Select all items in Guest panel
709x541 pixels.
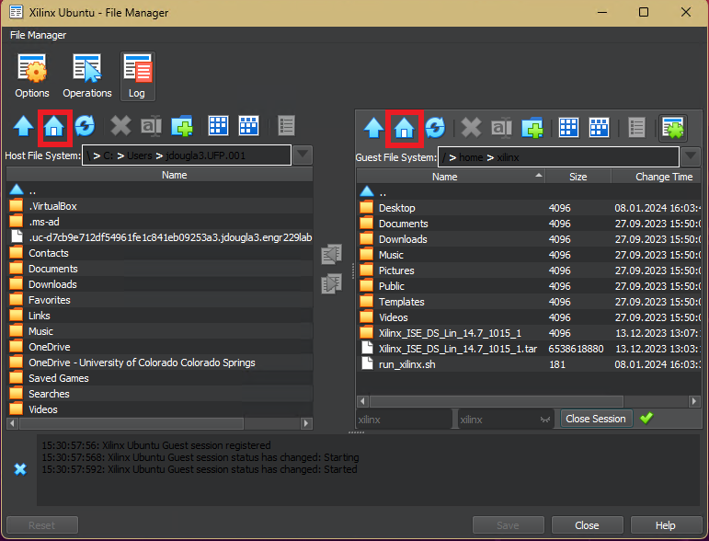click(568, 128)
